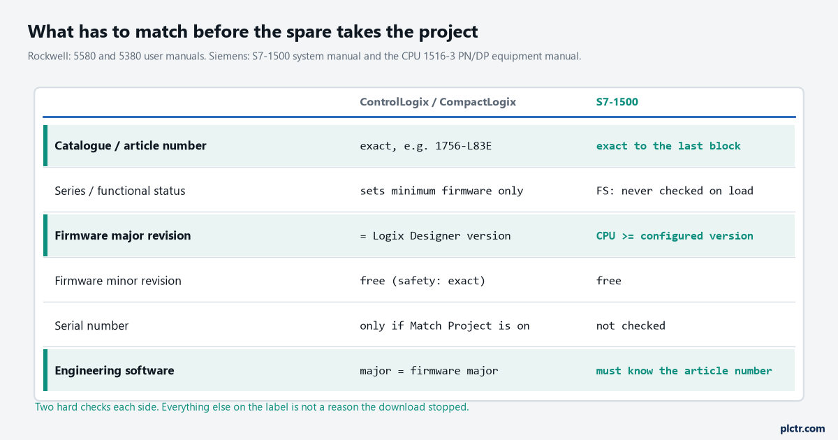Click the heading 'What has to match before the spare takes the project'

click(253, 31)
